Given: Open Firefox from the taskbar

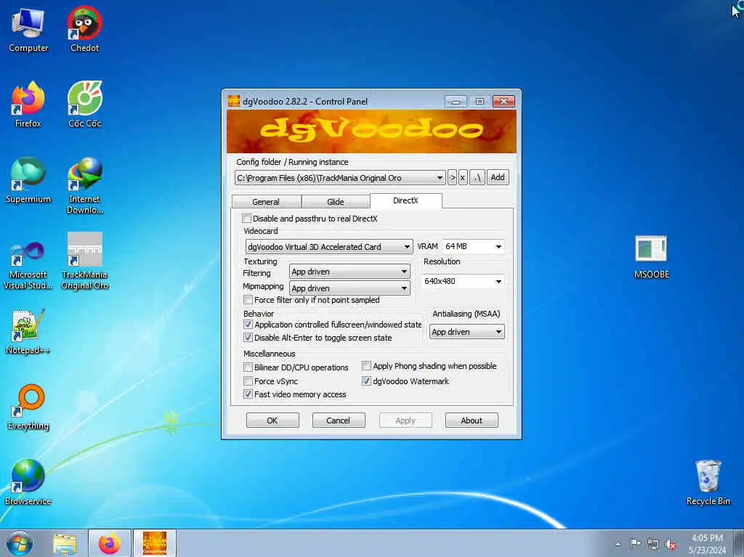Looking at the screenshot, I should tap(109, 544).
